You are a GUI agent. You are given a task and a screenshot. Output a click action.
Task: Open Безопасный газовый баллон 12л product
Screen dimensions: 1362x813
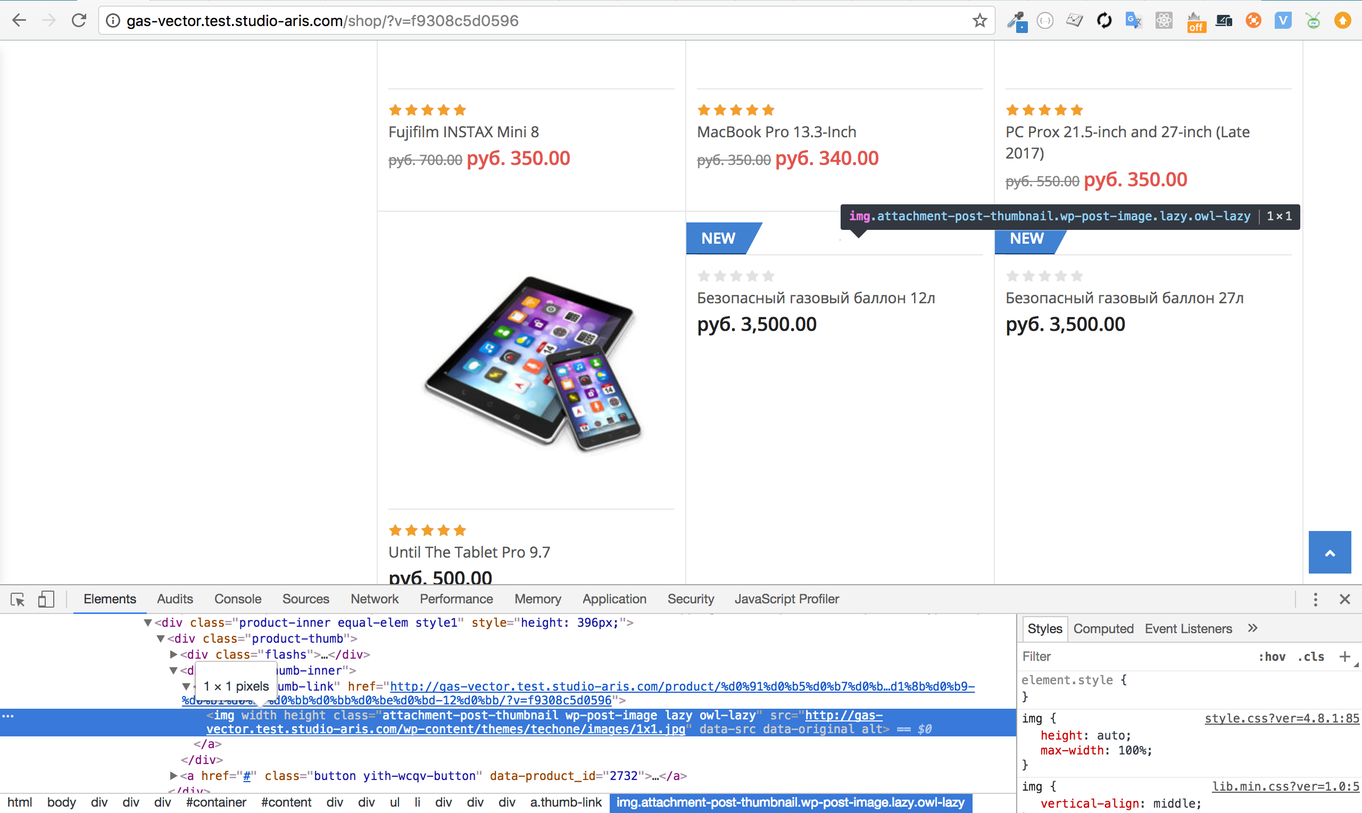tap(816, 298)
